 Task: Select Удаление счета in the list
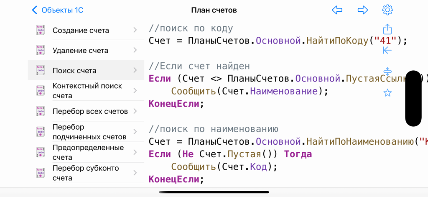[x=80, y=51]
